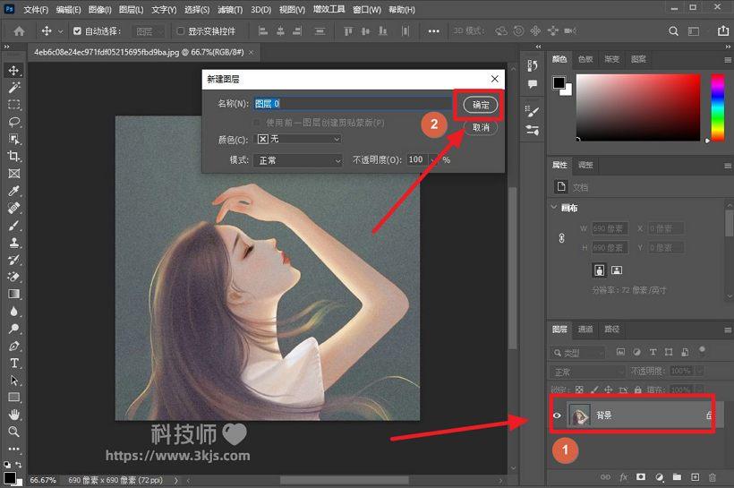Click the add layer mask icon
The width and height of the screenshot is (734, 488).
[x=641, y=477]
